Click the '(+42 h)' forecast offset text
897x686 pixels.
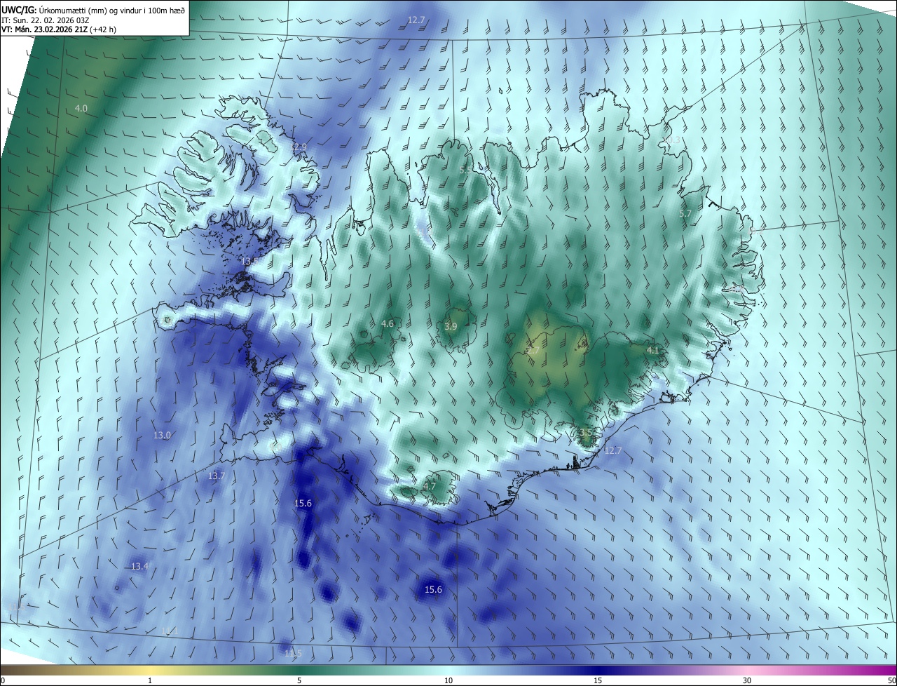(x=103, y=29)
